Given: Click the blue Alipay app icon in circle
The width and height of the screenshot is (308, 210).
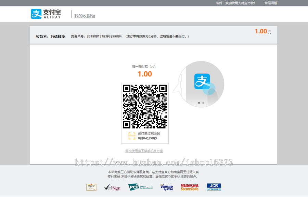Looking at the screenshot, I should 202,81.
